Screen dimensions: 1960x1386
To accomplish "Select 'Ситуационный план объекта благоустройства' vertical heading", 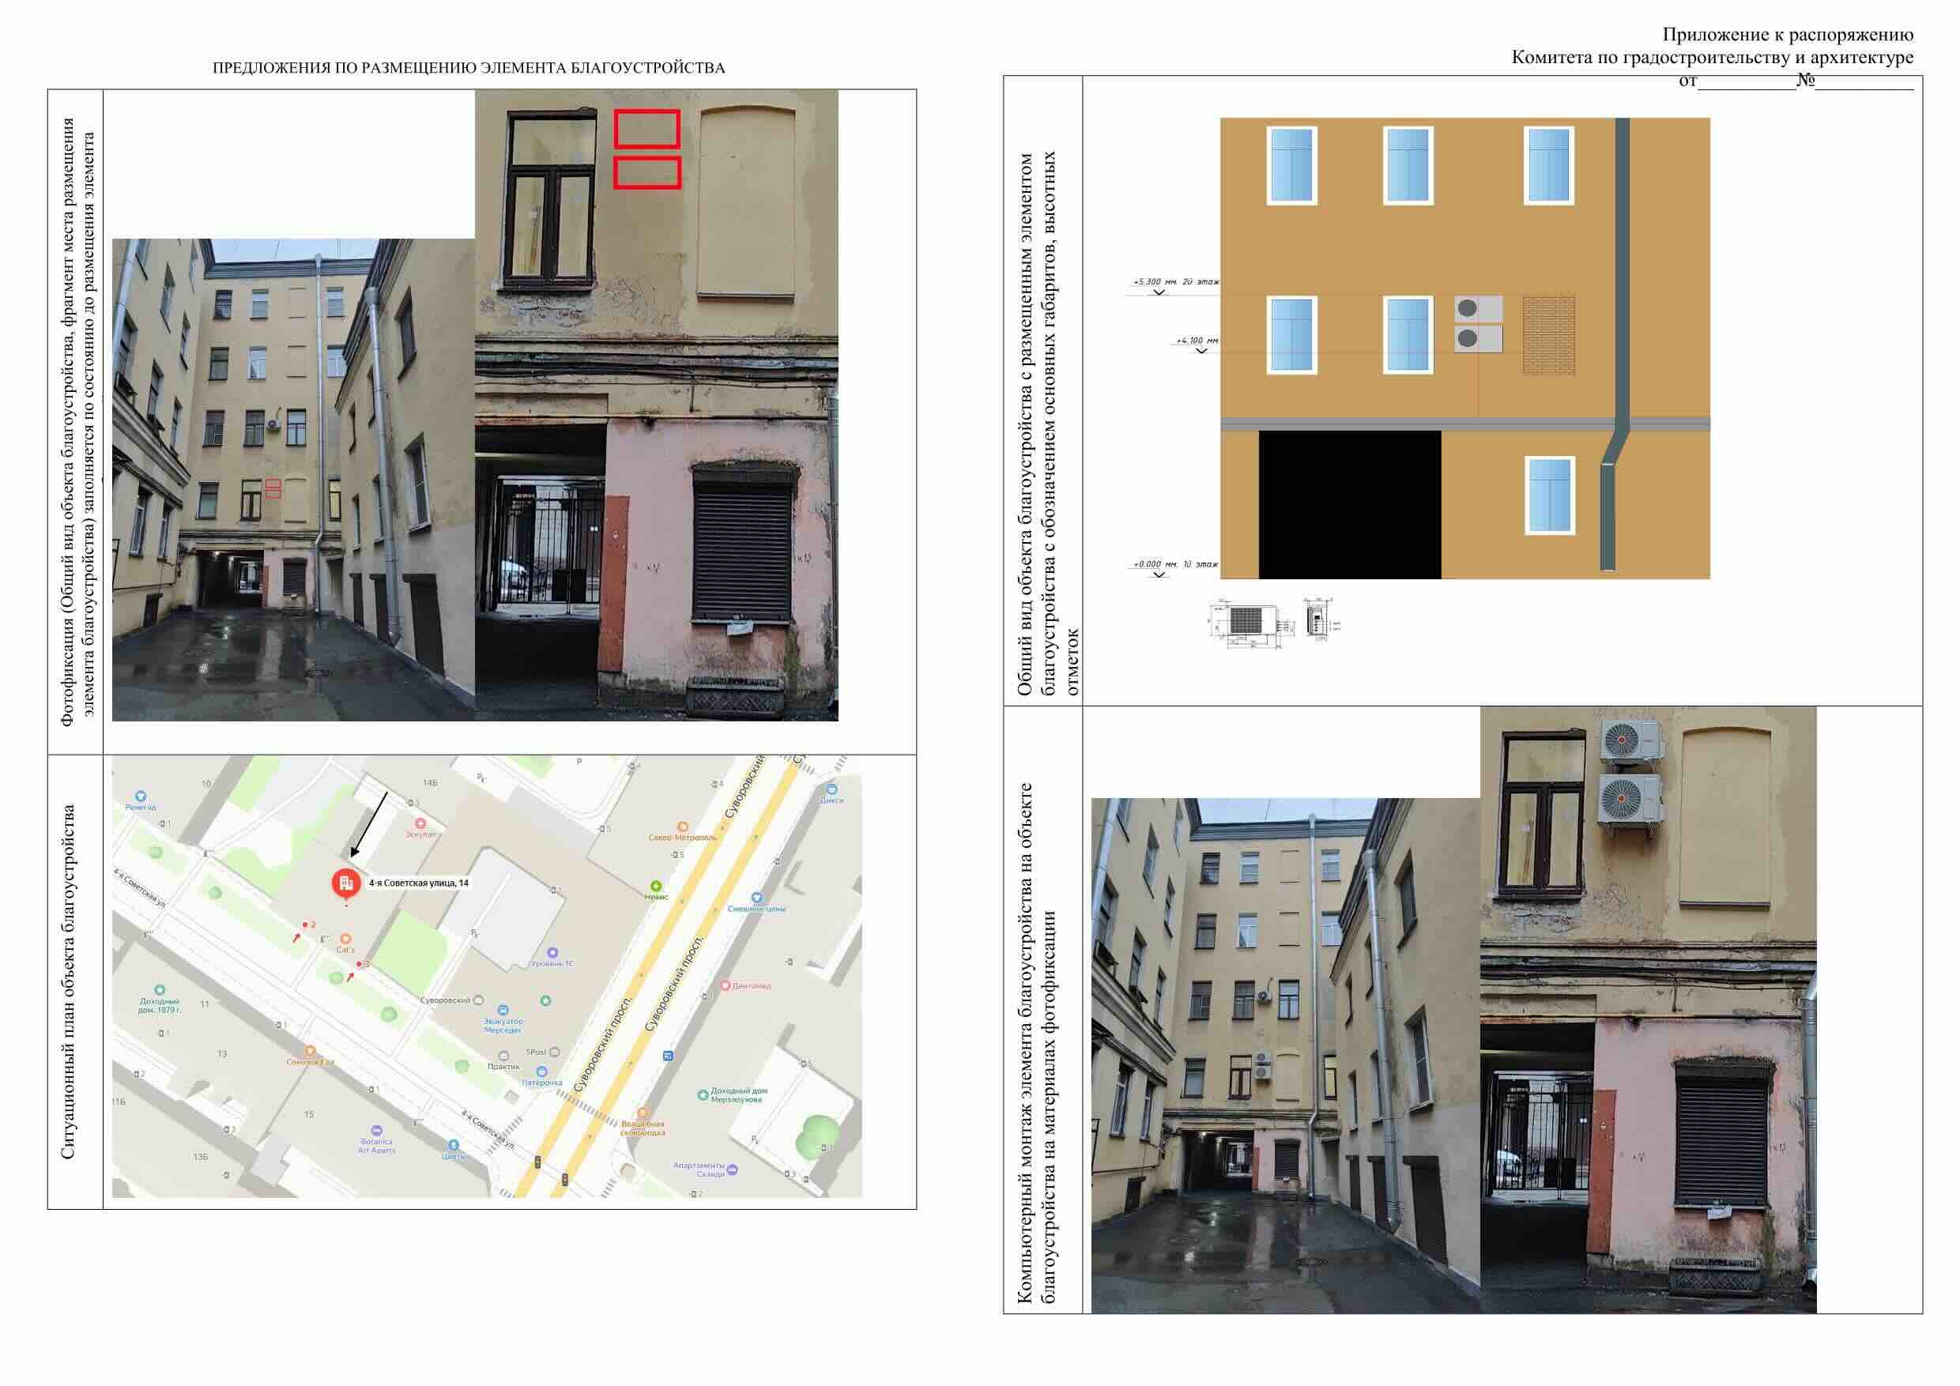I will [x=68, y=982].
